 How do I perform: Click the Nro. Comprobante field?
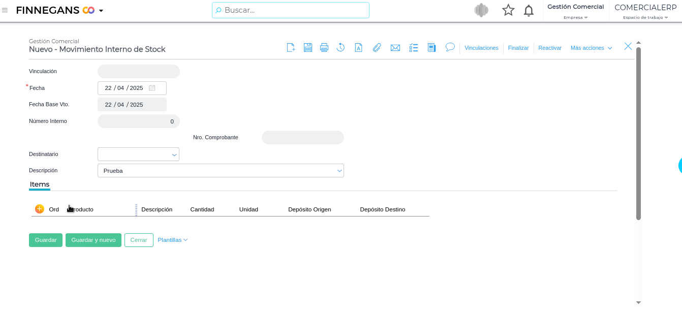point(303,137)
